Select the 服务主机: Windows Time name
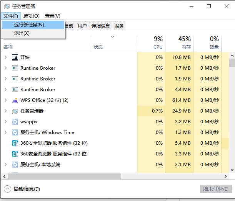The image size is (235, 201). pyautogui.click(x=47, y=132)
